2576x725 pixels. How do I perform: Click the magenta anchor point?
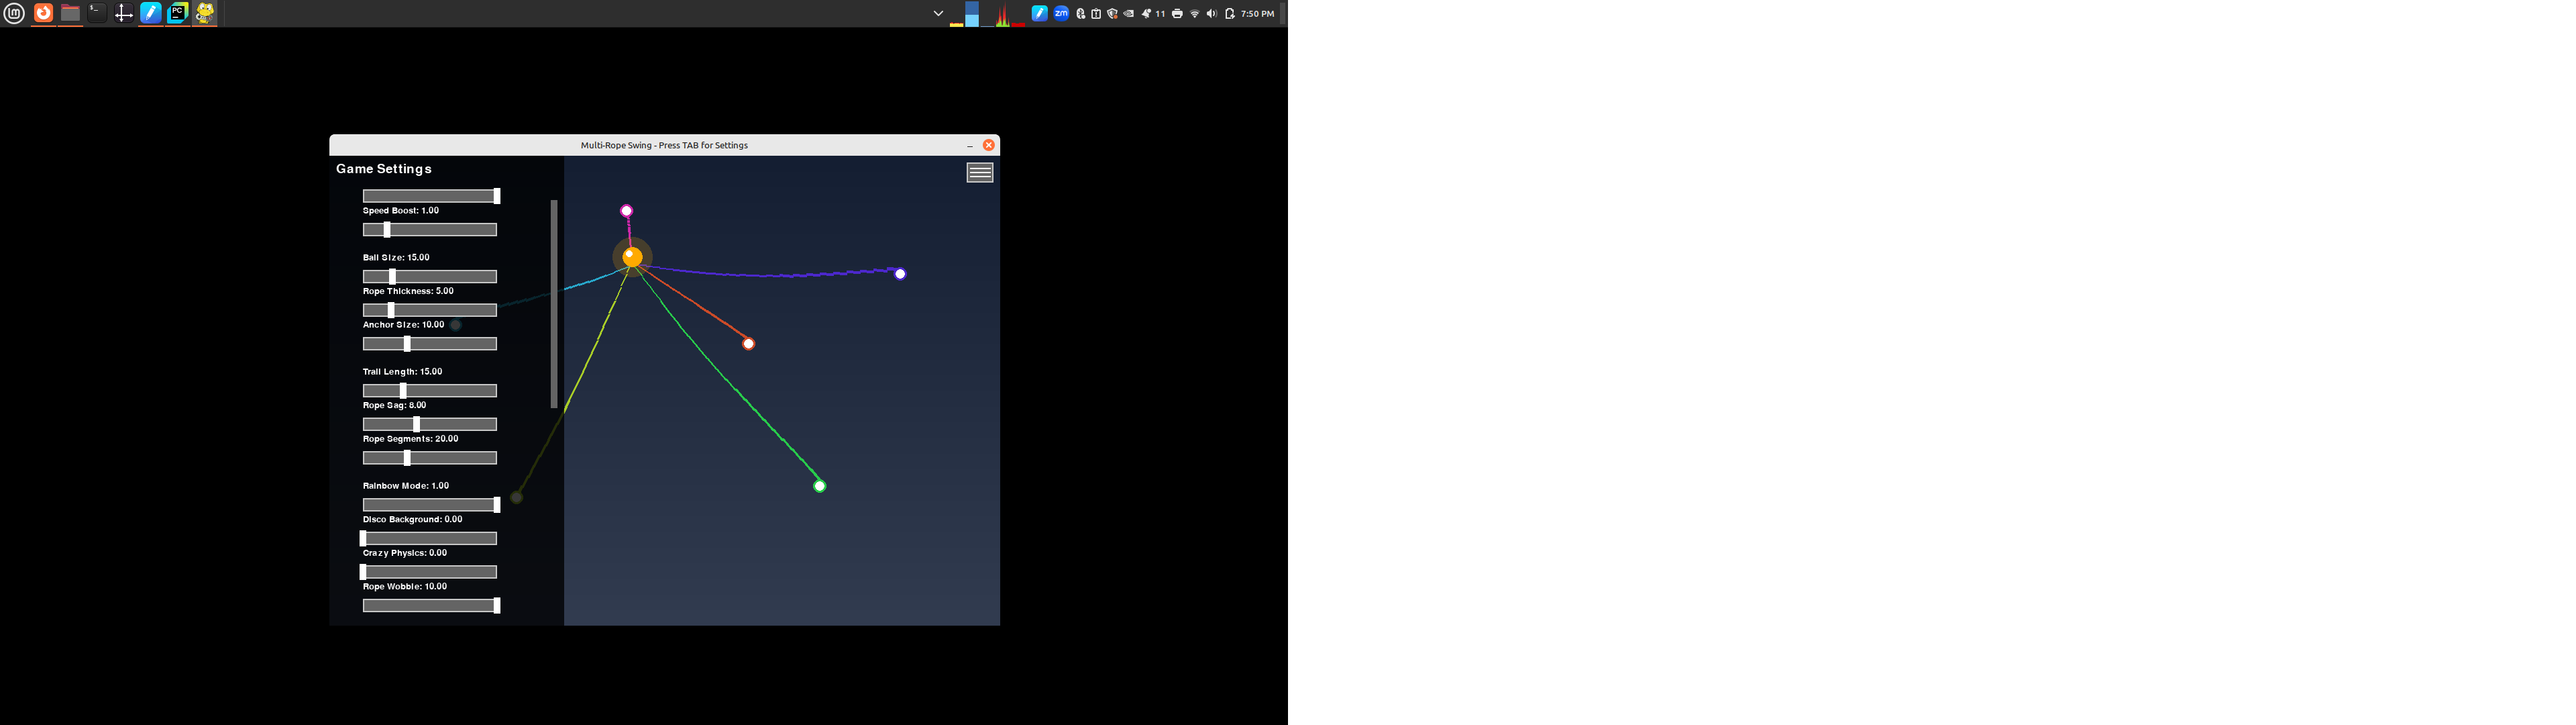tap(626, 210)
